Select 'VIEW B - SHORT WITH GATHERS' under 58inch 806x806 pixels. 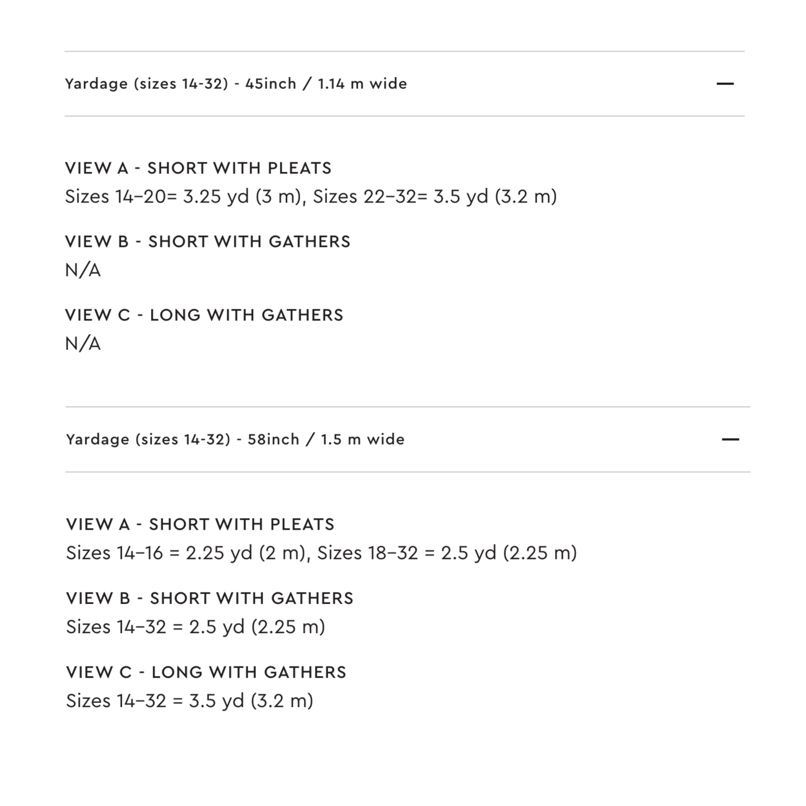[210, 599]
